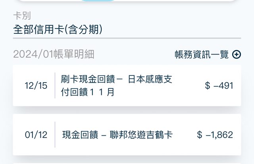Open the 日本感應支付回饋 cashback entry

[117, 79]
